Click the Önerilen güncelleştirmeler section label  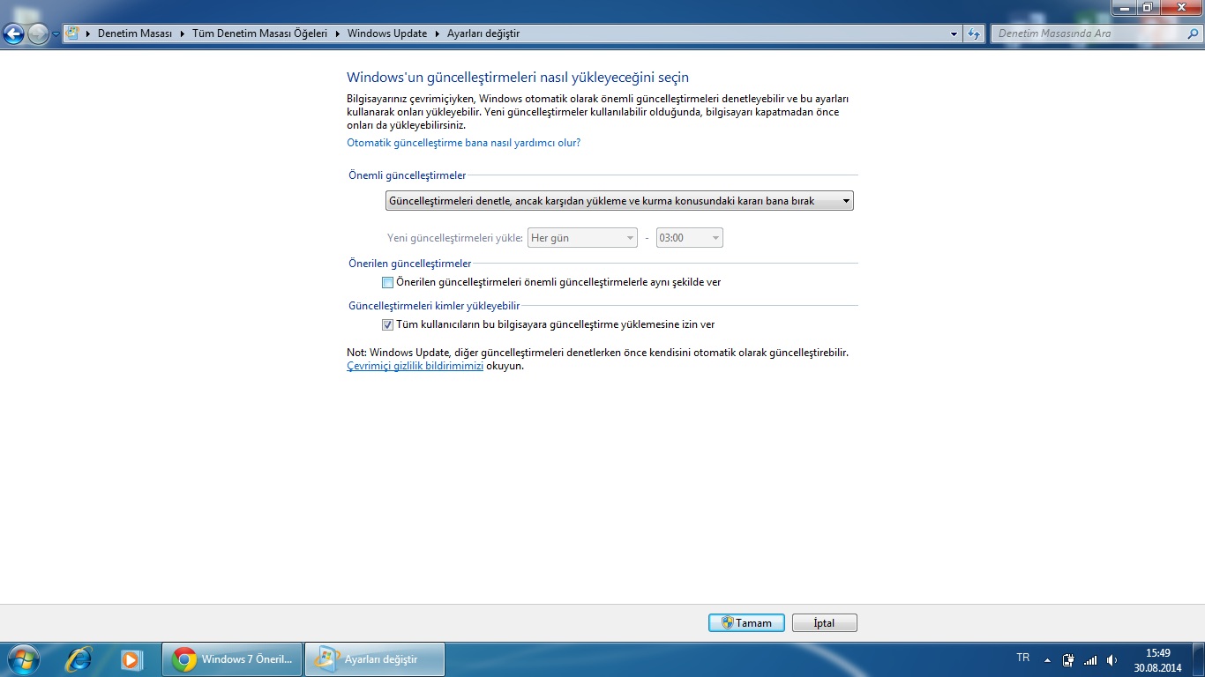coord(410,264)
